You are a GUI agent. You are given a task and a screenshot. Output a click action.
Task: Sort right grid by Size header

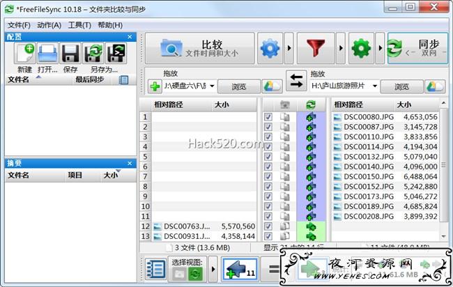[404, 104]
